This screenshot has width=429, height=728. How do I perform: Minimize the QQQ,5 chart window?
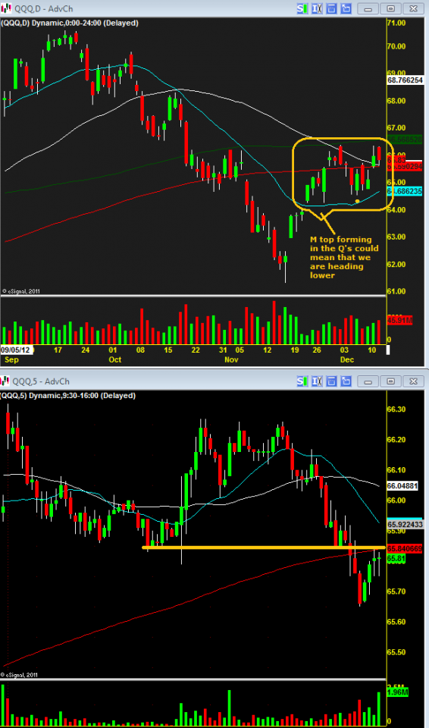(369, 381)
